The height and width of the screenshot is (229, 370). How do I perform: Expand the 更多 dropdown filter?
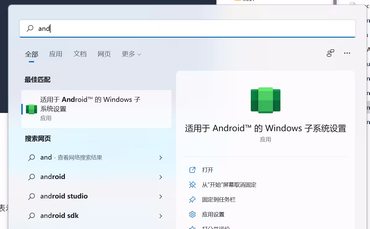pos(131,54)
